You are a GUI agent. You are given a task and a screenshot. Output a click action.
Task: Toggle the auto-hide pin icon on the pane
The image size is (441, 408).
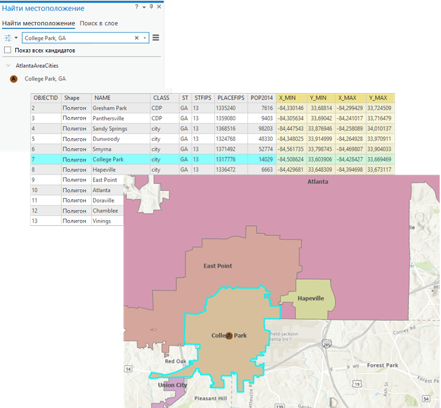(151, 7)
